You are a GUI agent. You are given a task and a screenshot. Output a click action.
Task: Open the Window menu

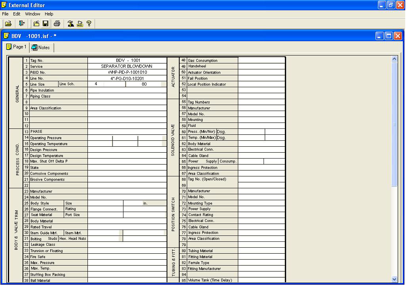(32, 14)
